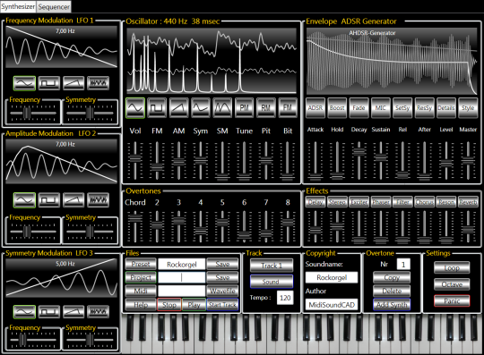Image resolution: width=484 pixels, height=355 pixels.
Task: Click the Author MidiSoundCAD field
Action: (332, 305)
